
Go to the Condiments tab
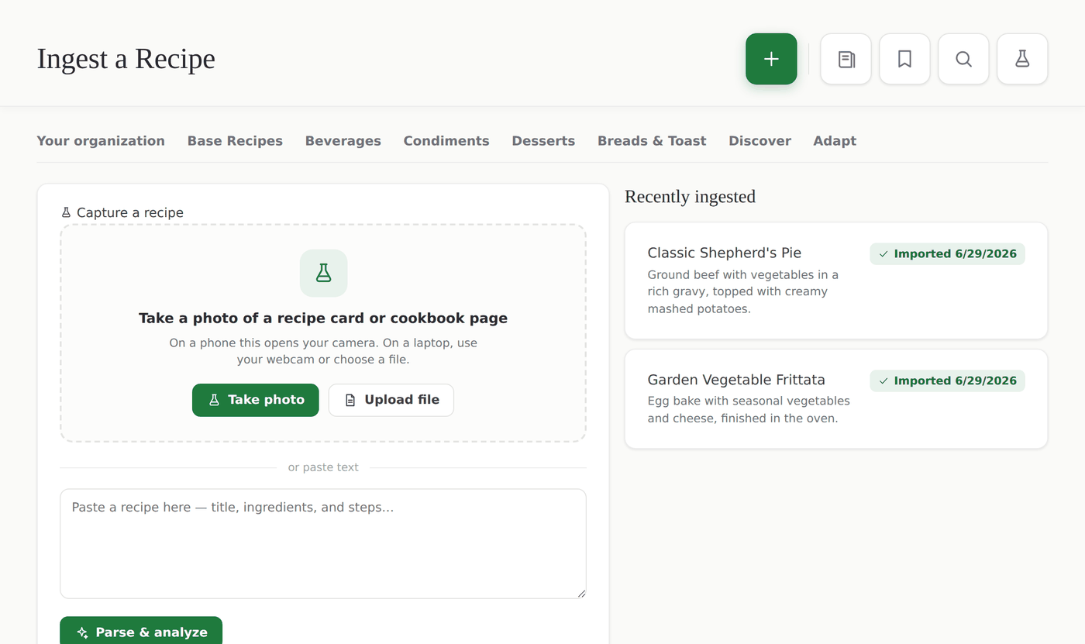[x=446, y=141]
